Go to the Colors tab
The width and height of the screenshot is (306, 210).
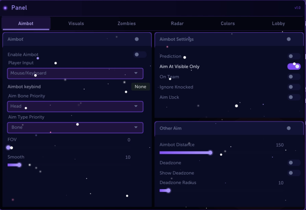228,23
